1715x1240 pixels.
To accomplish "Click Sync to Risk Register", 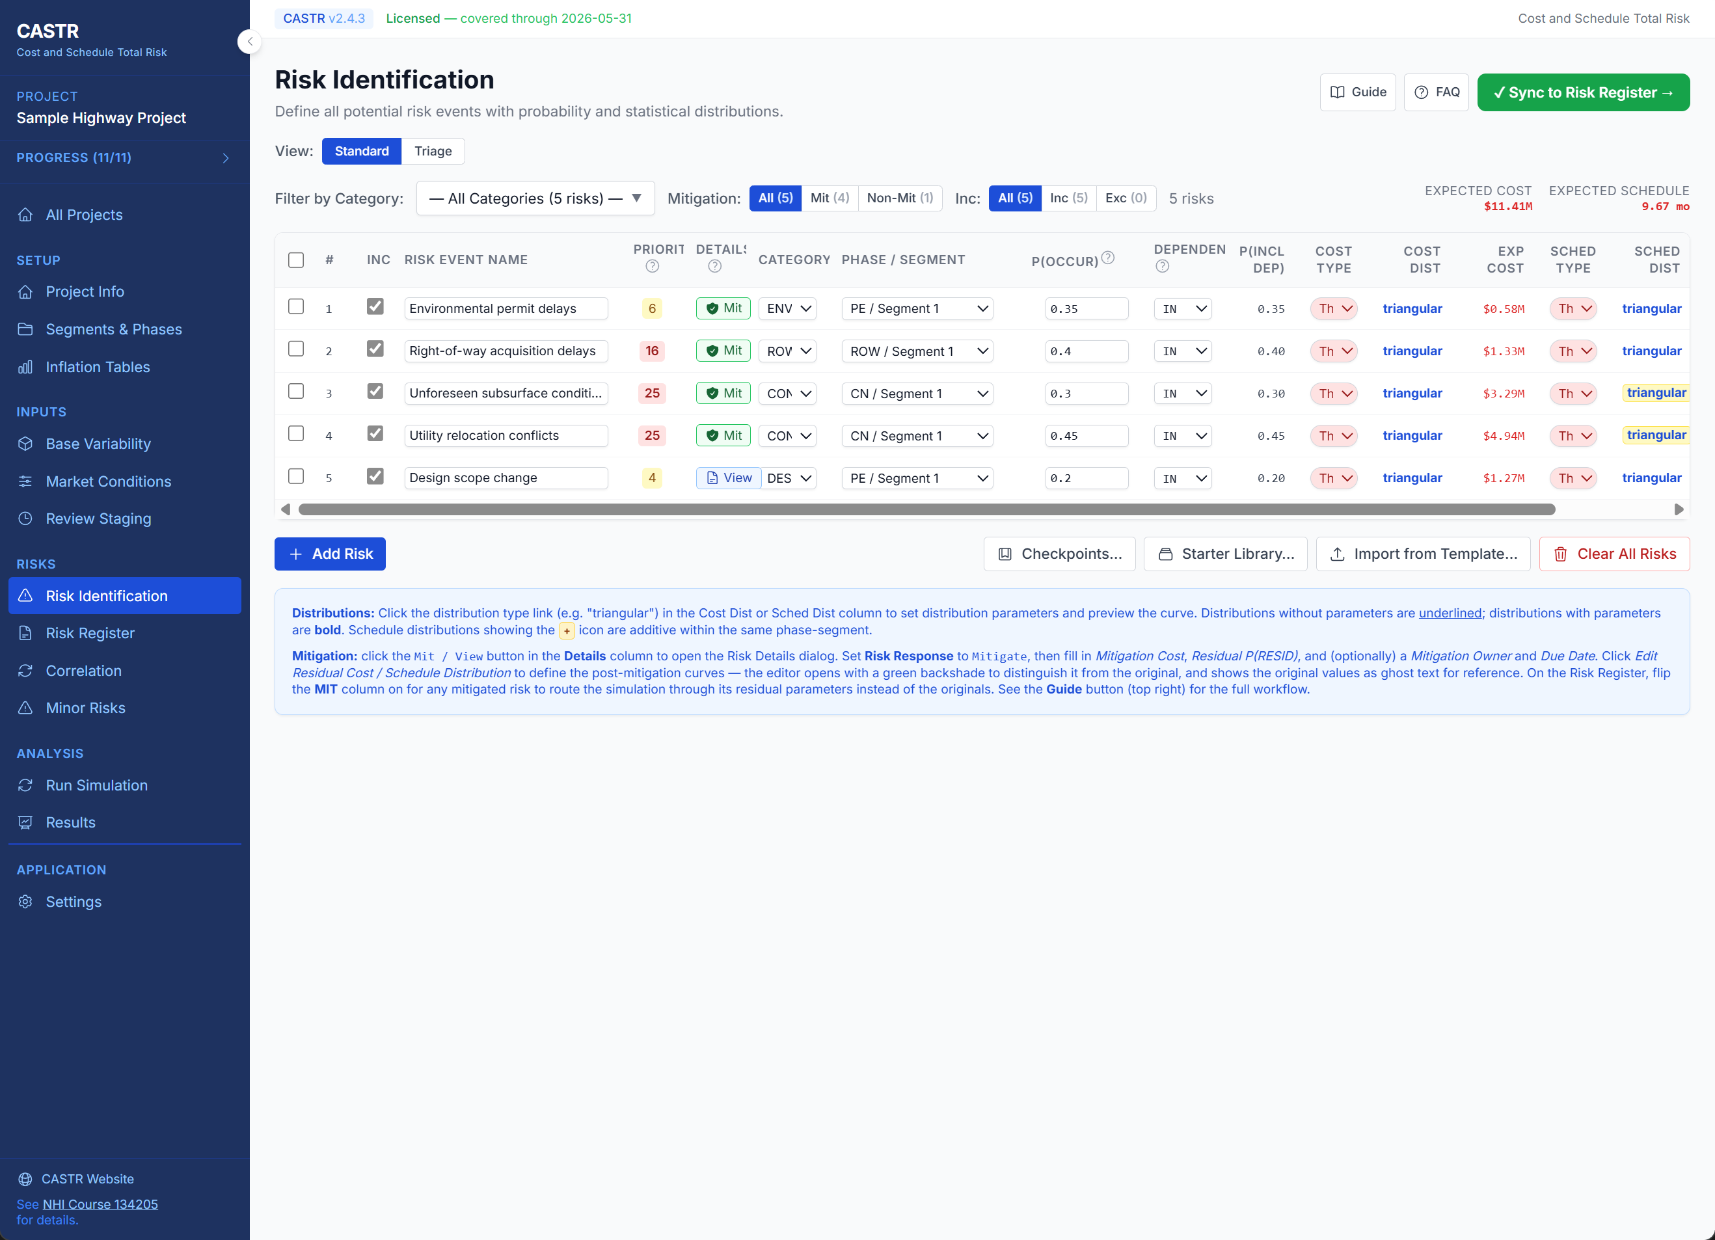I will pos(1584,92).
